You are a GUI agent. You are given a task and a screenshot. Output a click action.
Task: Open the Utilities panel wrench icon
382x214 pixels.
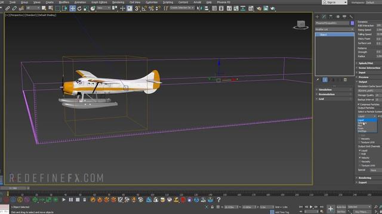click(x=351, y=17)
